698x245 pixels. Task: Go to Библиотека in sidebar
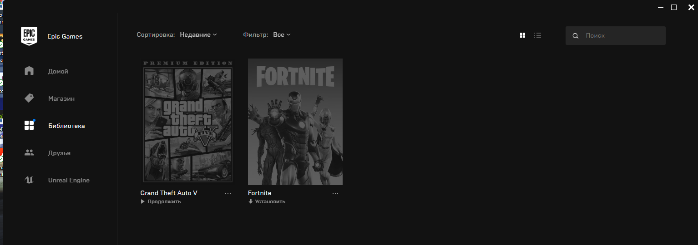click(x=66, y=126)
